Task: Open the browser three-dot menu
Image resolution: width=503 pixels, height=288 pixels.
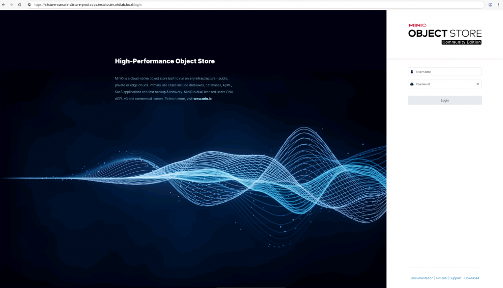Action: [x=499, y=4]
